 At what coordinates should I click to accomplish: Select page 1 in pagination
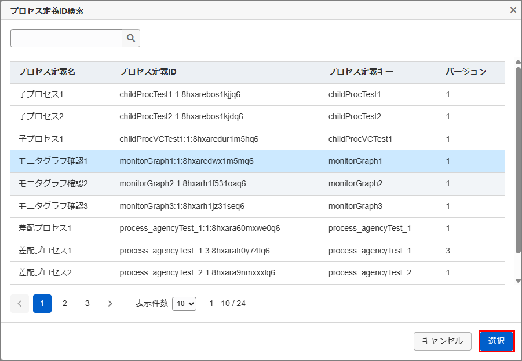[42, 304]
